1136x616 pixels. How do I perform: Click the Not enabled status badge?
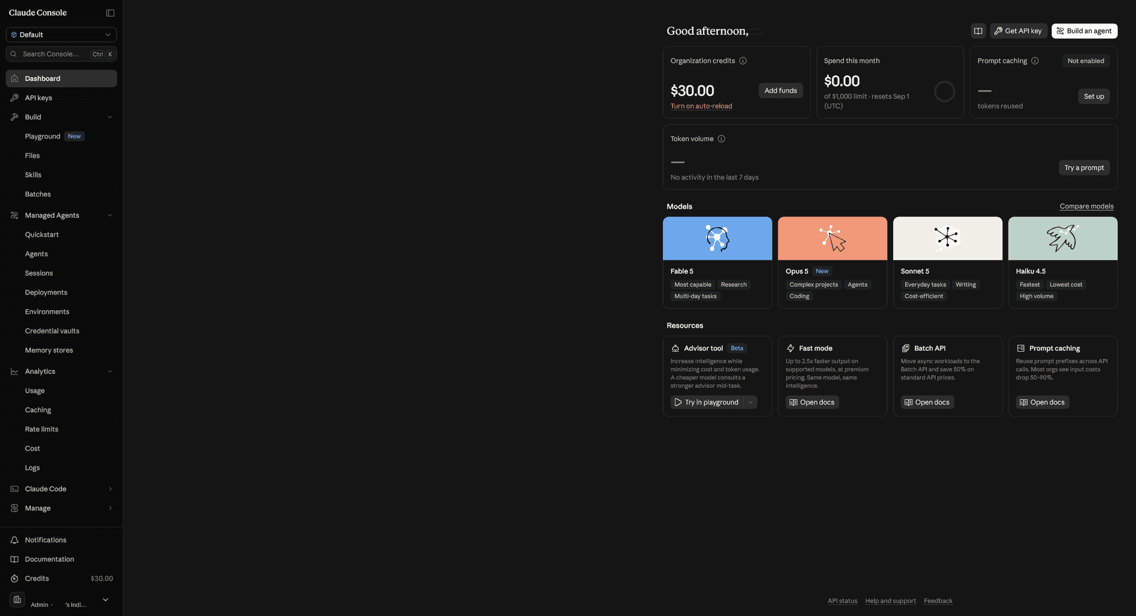click(x=1085, y=61)
